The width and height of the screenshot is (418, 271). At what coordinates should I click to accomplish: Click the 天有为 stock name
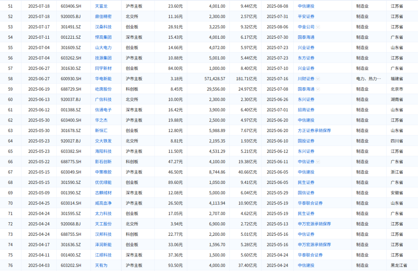101,265
